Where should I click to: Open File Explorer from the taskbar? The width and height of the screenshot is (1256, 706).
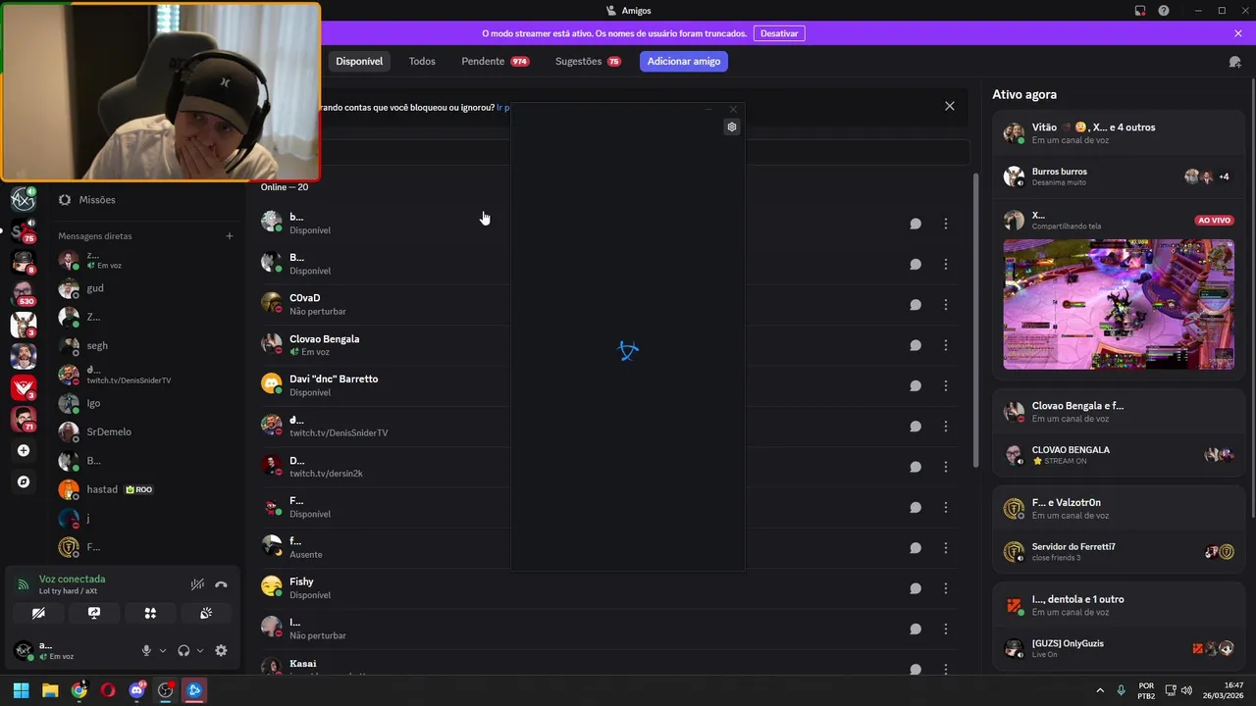tap(50, 690)
